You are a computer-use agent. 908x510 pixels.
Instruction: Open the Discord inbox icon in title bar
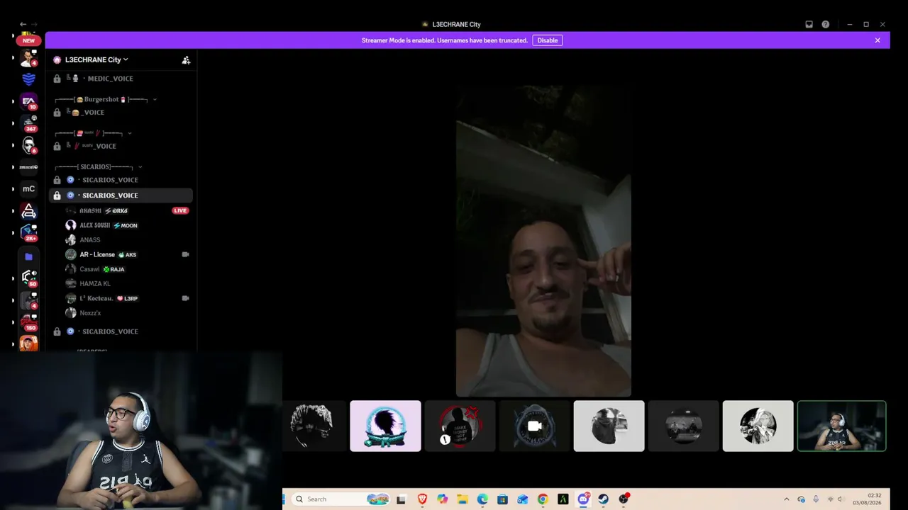[x=809, y=24]
